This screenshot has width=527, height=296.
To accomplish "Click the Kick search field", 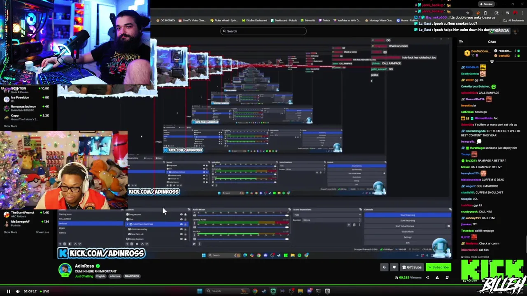I will (263, 31).
